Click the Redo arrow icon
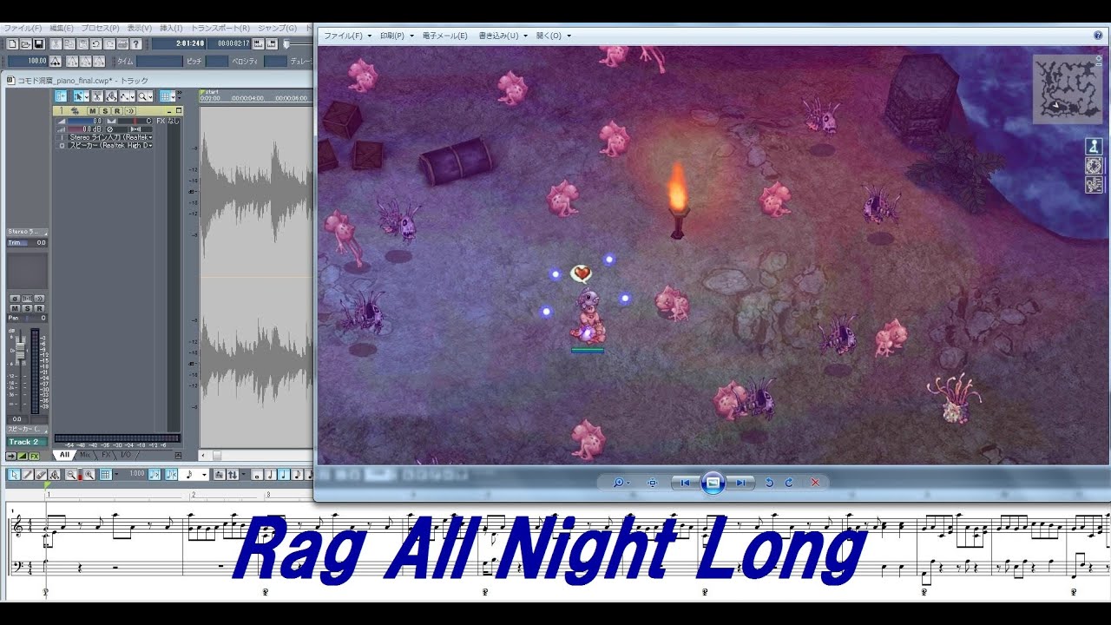Screen dimensions: 1111x625 point(109,44)
